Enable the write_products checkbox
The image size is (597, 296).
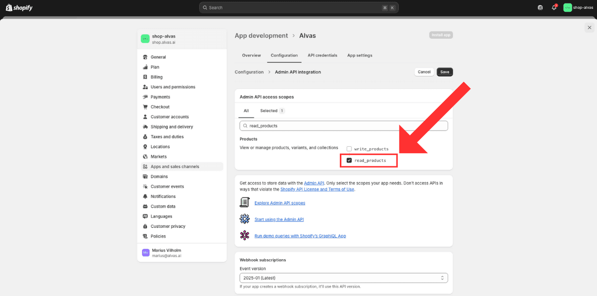(x=349, y=149)
